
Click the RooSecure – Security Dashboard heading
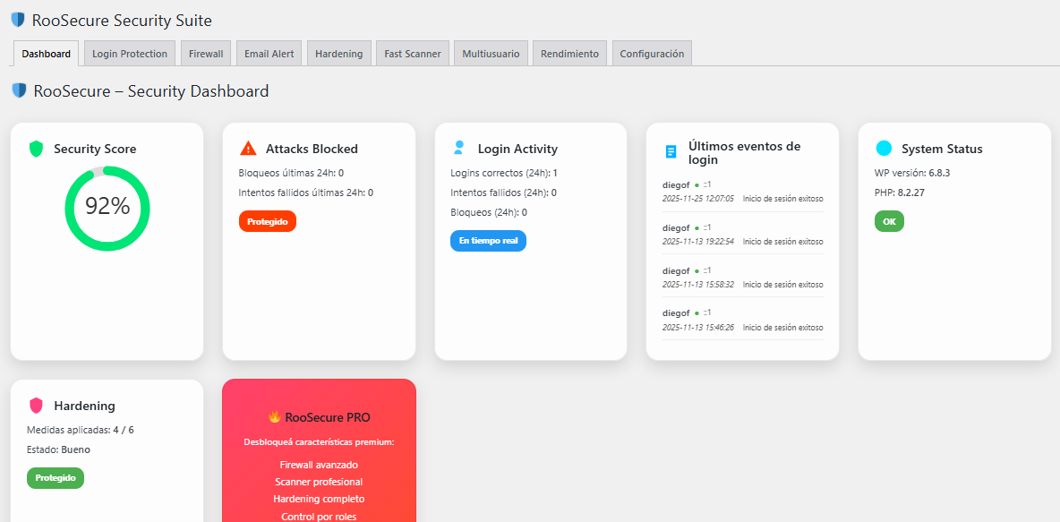[151, 90]
